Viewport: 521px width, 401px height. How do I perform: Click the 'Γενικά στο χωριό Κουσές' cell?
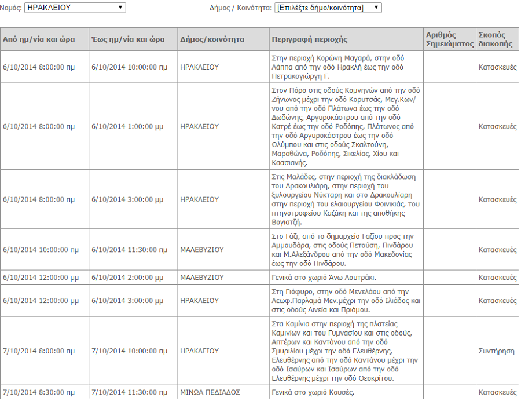[x=313, y=392]
